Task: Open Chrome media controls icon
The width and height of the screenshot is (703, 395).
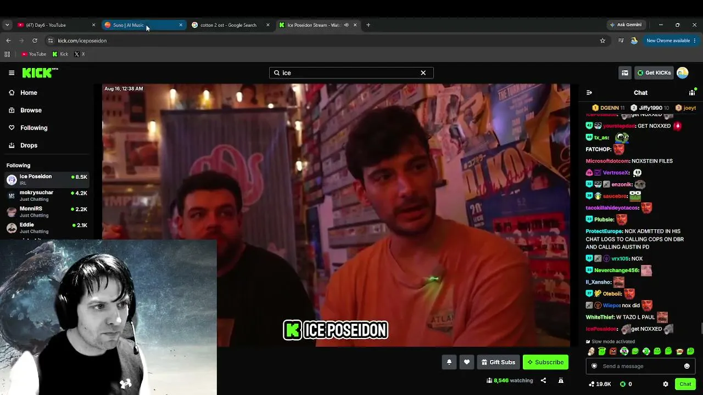Action: (x=621, y=41)
